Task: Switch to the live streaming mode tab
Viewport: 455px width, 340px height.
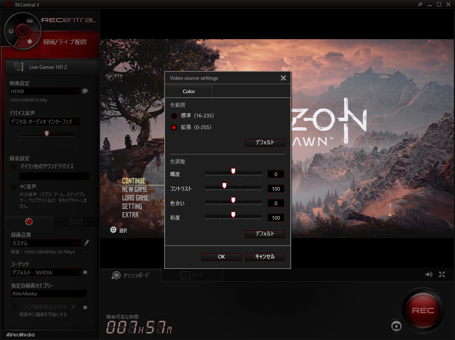Action: click(x=76, y=221)
